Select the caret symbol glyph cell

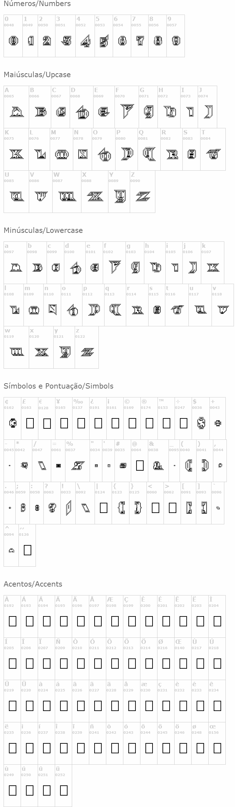click(11, 550)
